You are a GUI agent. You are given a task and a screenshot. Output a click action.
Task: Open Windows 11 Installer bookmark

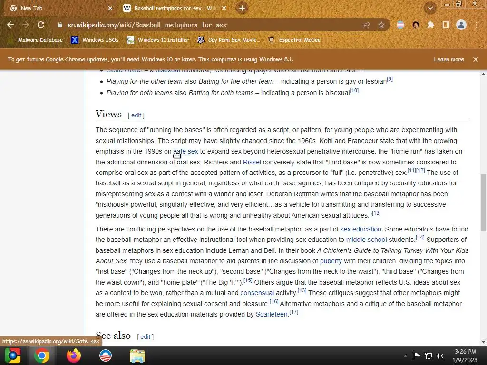158,40
